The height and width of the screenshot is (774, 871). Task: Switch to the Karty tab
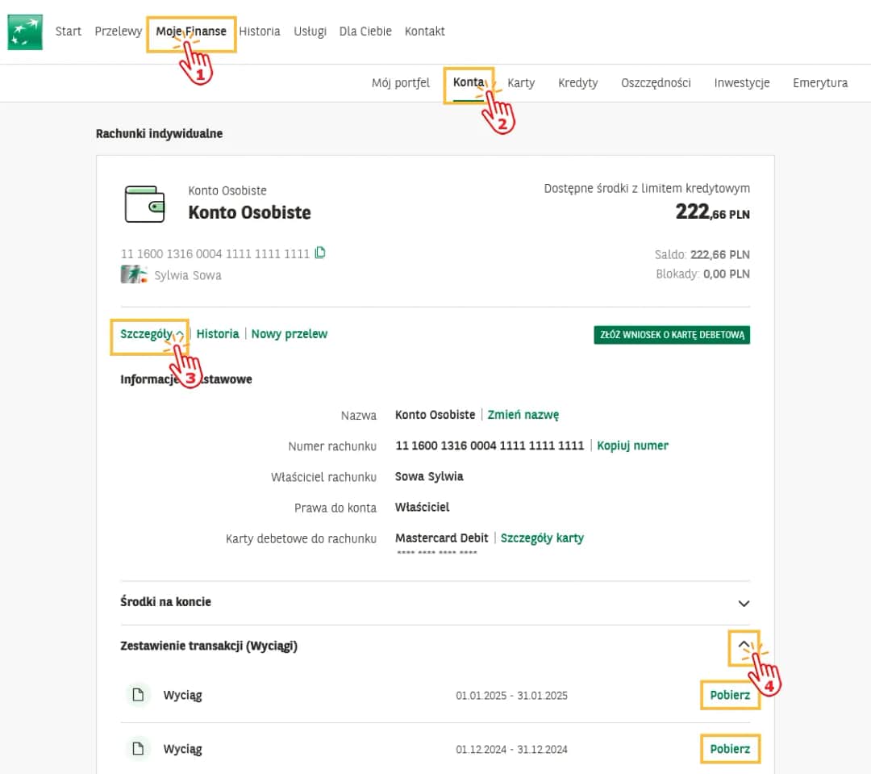pos(521,82)
